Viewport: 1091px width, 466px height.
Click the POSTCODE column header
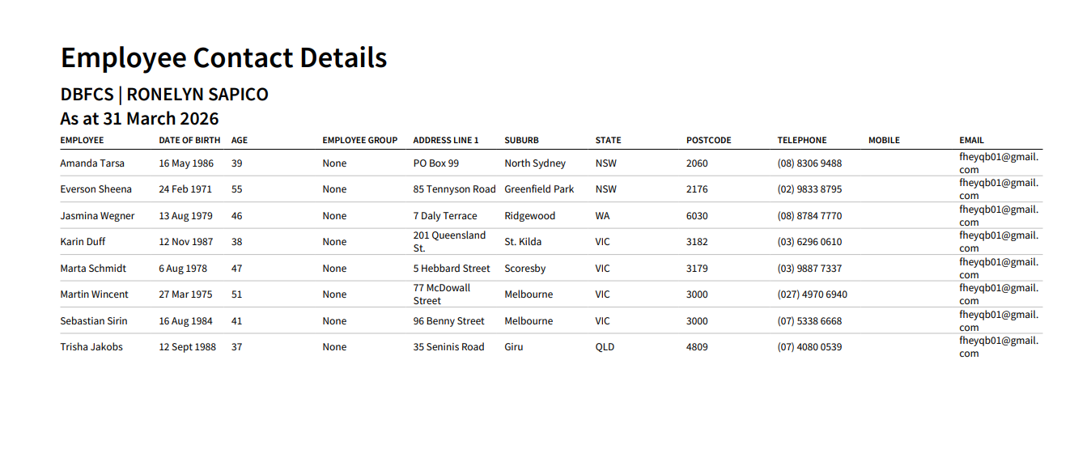pyautogui.click(x=708, y=140)
